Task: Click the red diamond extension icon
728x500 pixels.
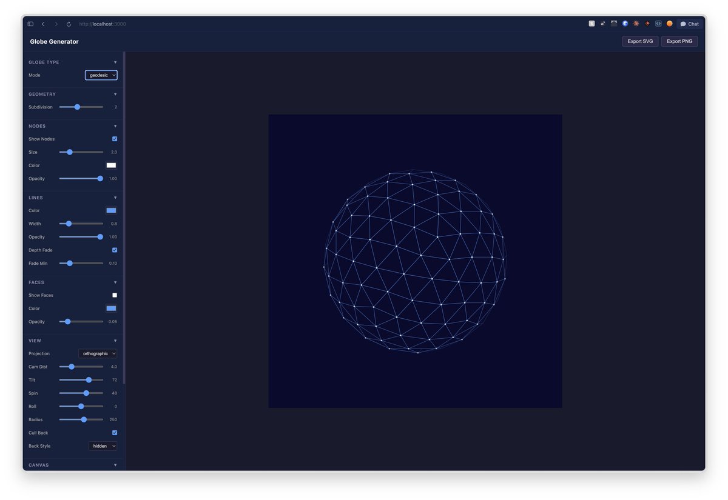Action: [647, 24]
